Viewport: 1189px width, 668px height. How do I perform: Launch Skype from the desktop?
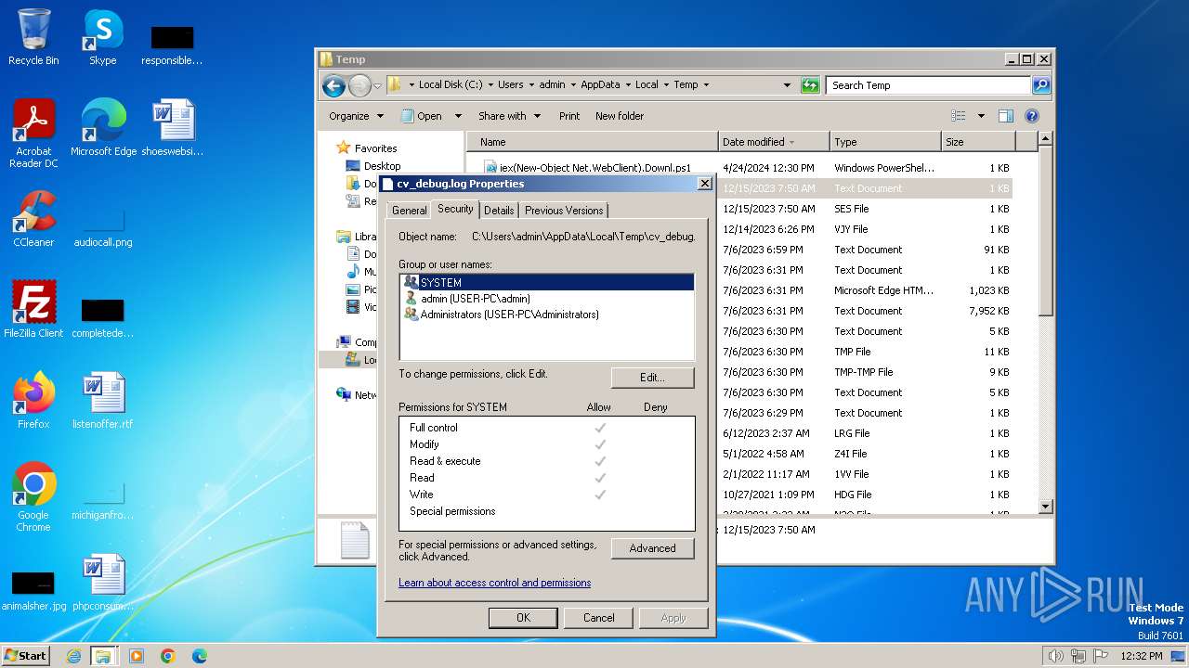pos(102,37)
